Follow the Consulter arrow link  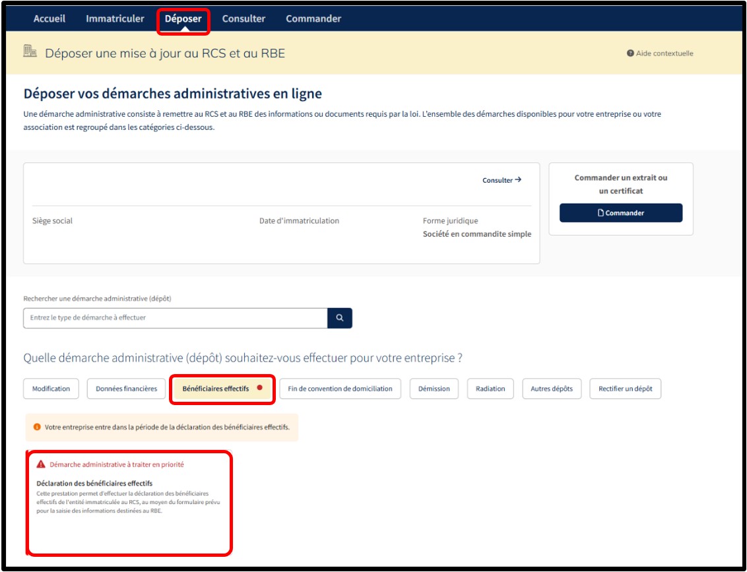tap(502, 180)
